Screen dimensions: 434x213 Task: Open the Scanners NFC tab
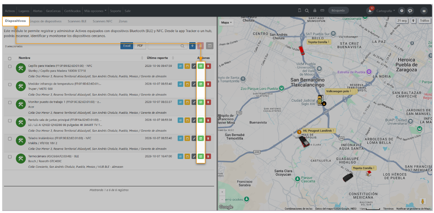(103, 21)
